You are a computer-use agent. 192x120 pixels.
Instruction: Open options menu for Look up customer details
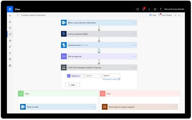click(134, 34)
